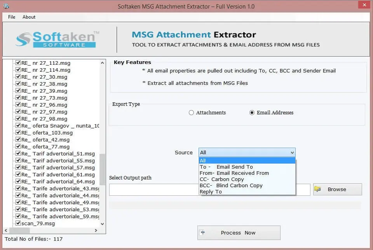Open the File menu
The height and width of the screenshot is (250, 373).
point(11,17)
